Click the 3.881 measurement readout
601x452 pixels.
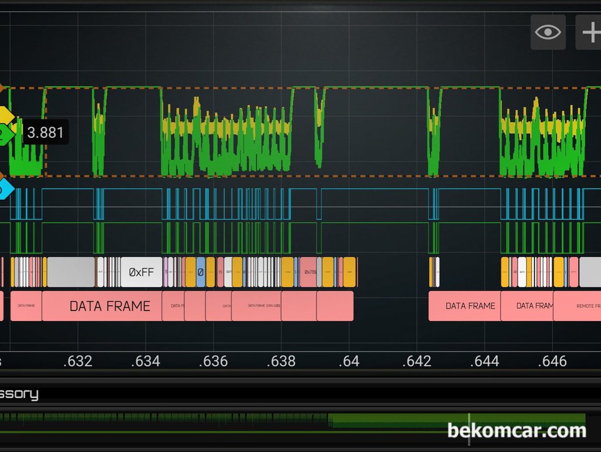(45, 133)
